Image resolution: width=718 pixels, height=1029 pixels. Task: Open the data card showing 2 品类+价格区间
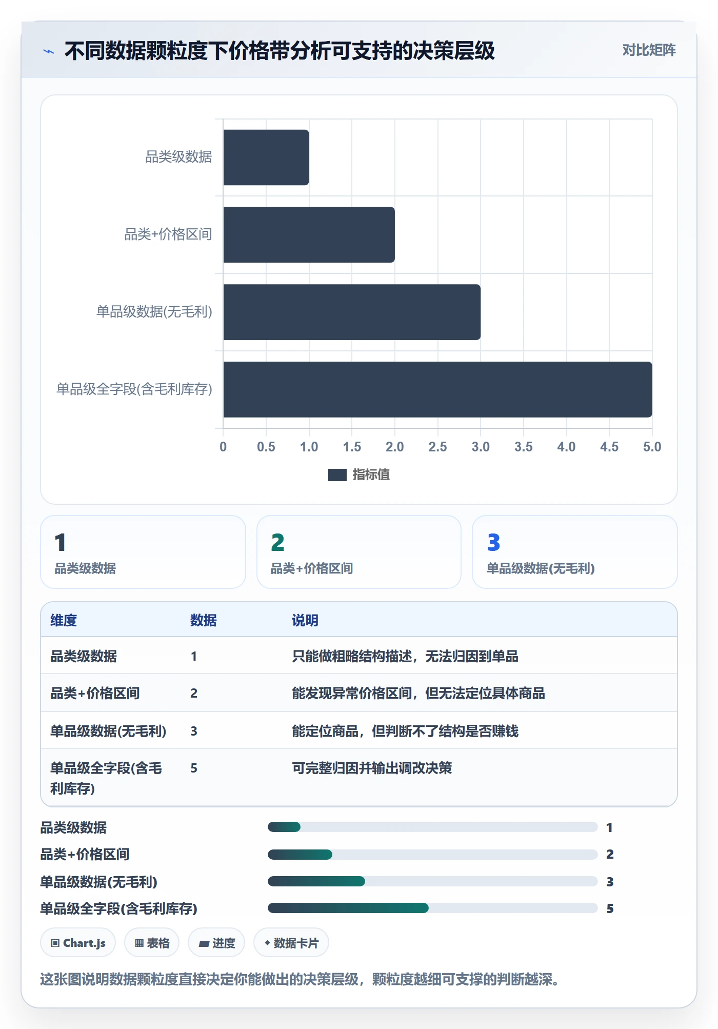coord(359,552)
